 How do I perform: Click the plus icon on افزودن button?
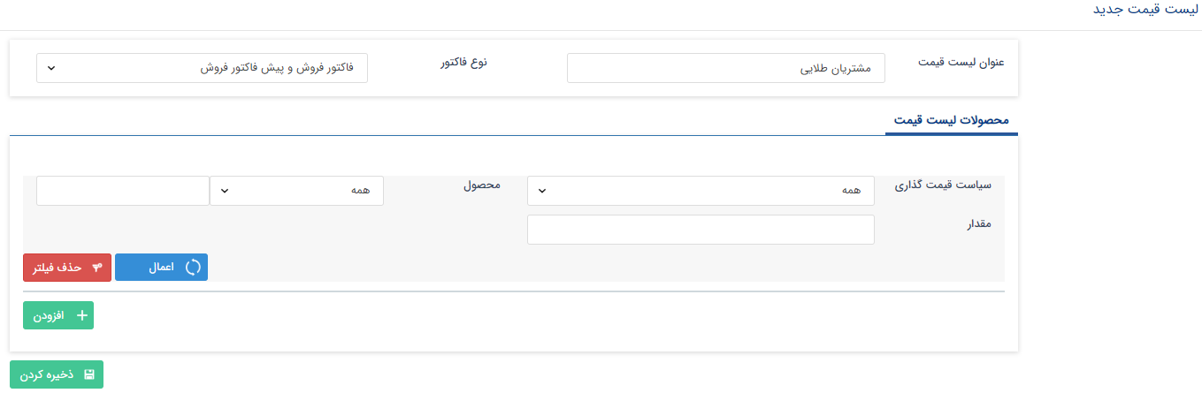82,315
